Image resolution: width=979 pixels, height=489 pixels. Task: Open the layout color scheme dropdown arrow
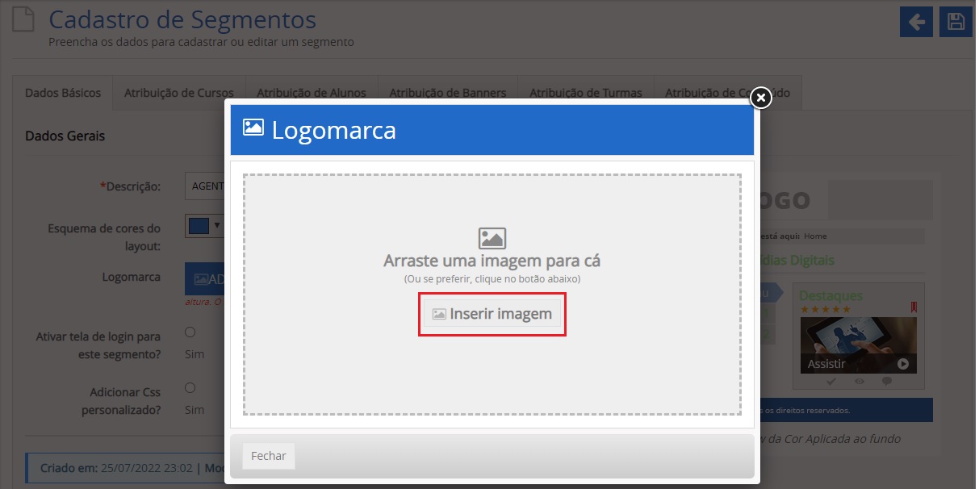coord(216,226)
